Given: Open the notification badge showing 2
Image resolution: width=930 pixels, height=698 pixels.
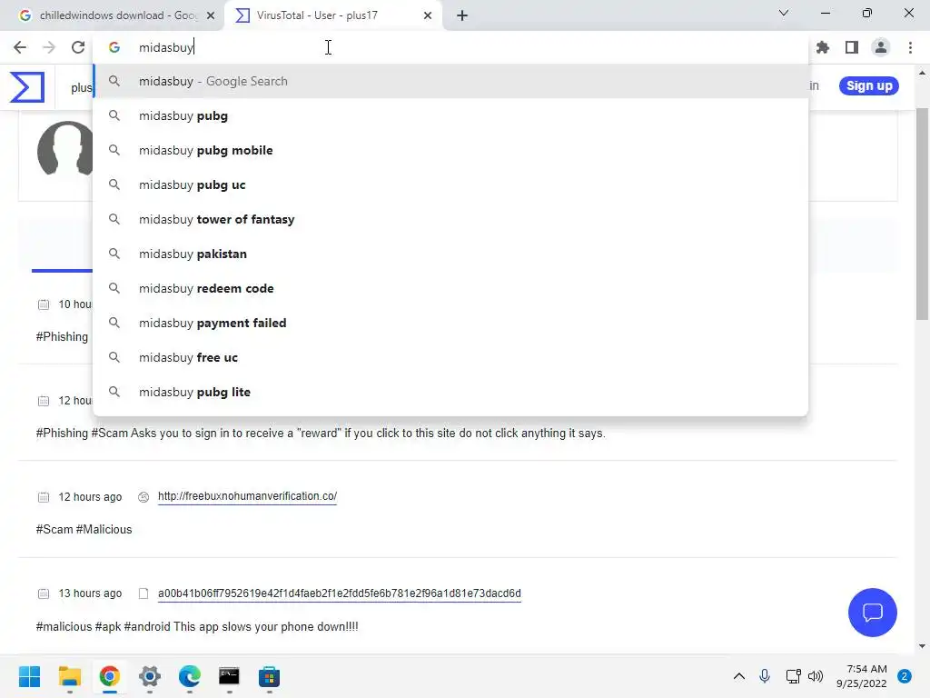Looking at the screenshot, I should [905, 676].
